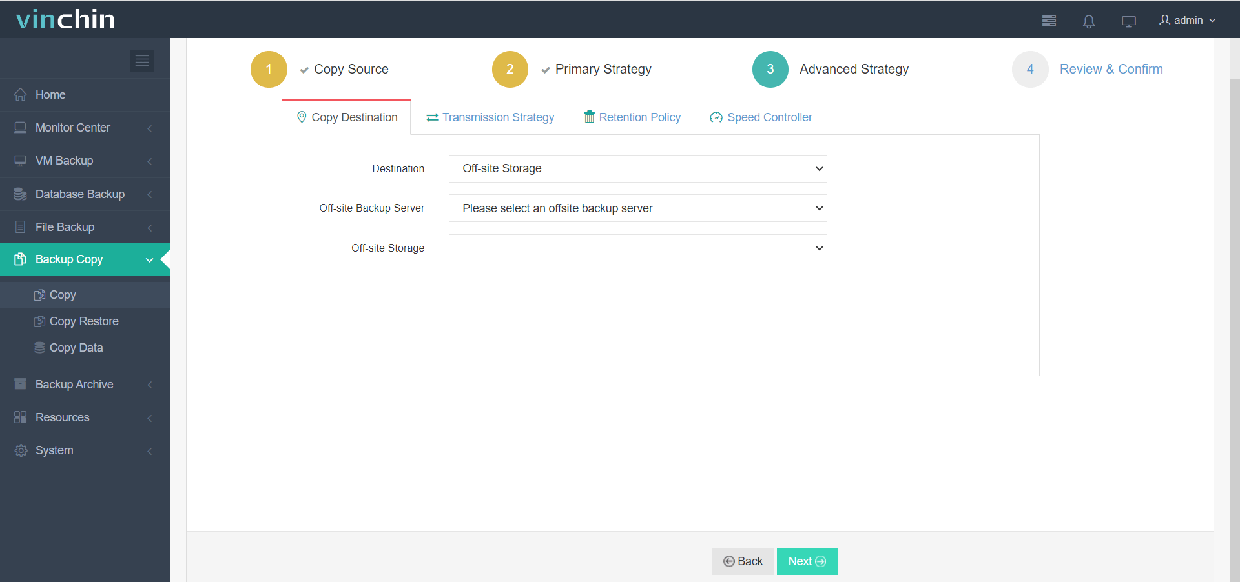Select Copy Data submenu item
This screenshot has height=582, width=1240.
coord(85,348)
